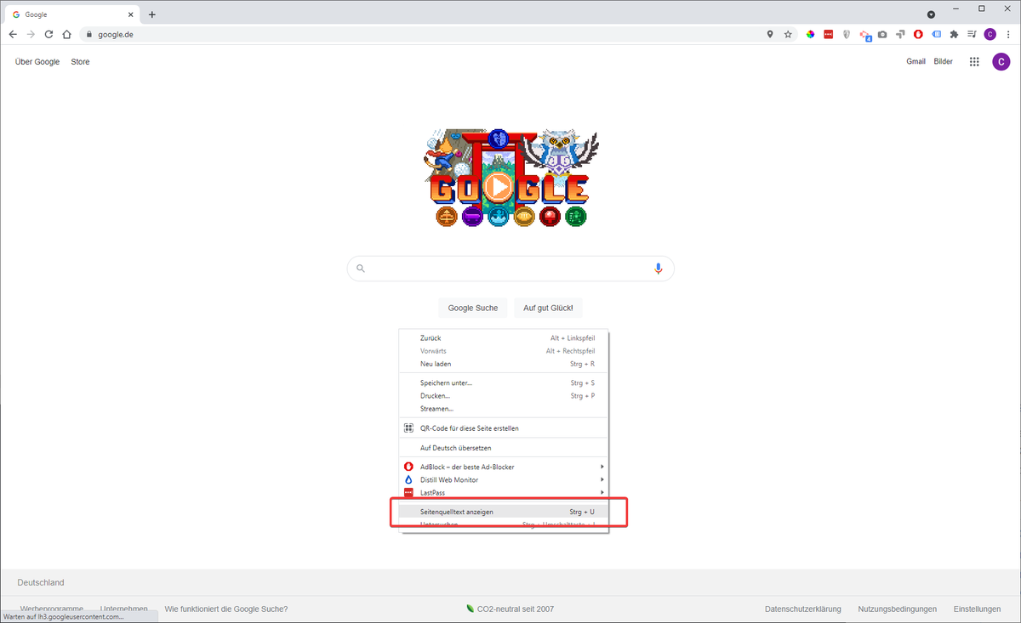Screen dimensions: 1021x623
Task: Select QR-Code für diese Seite erstellen
Action: 504,428
